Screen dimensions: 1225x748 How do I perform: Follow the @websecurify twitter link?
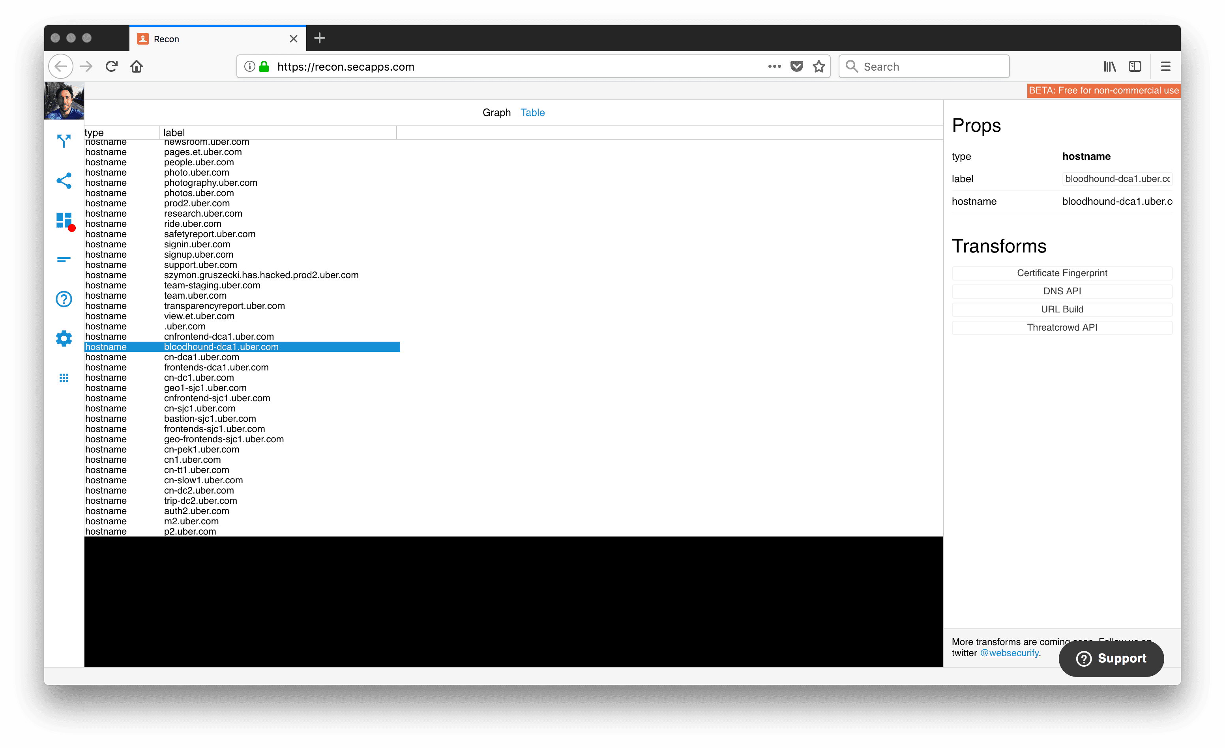coord(1009,653)
